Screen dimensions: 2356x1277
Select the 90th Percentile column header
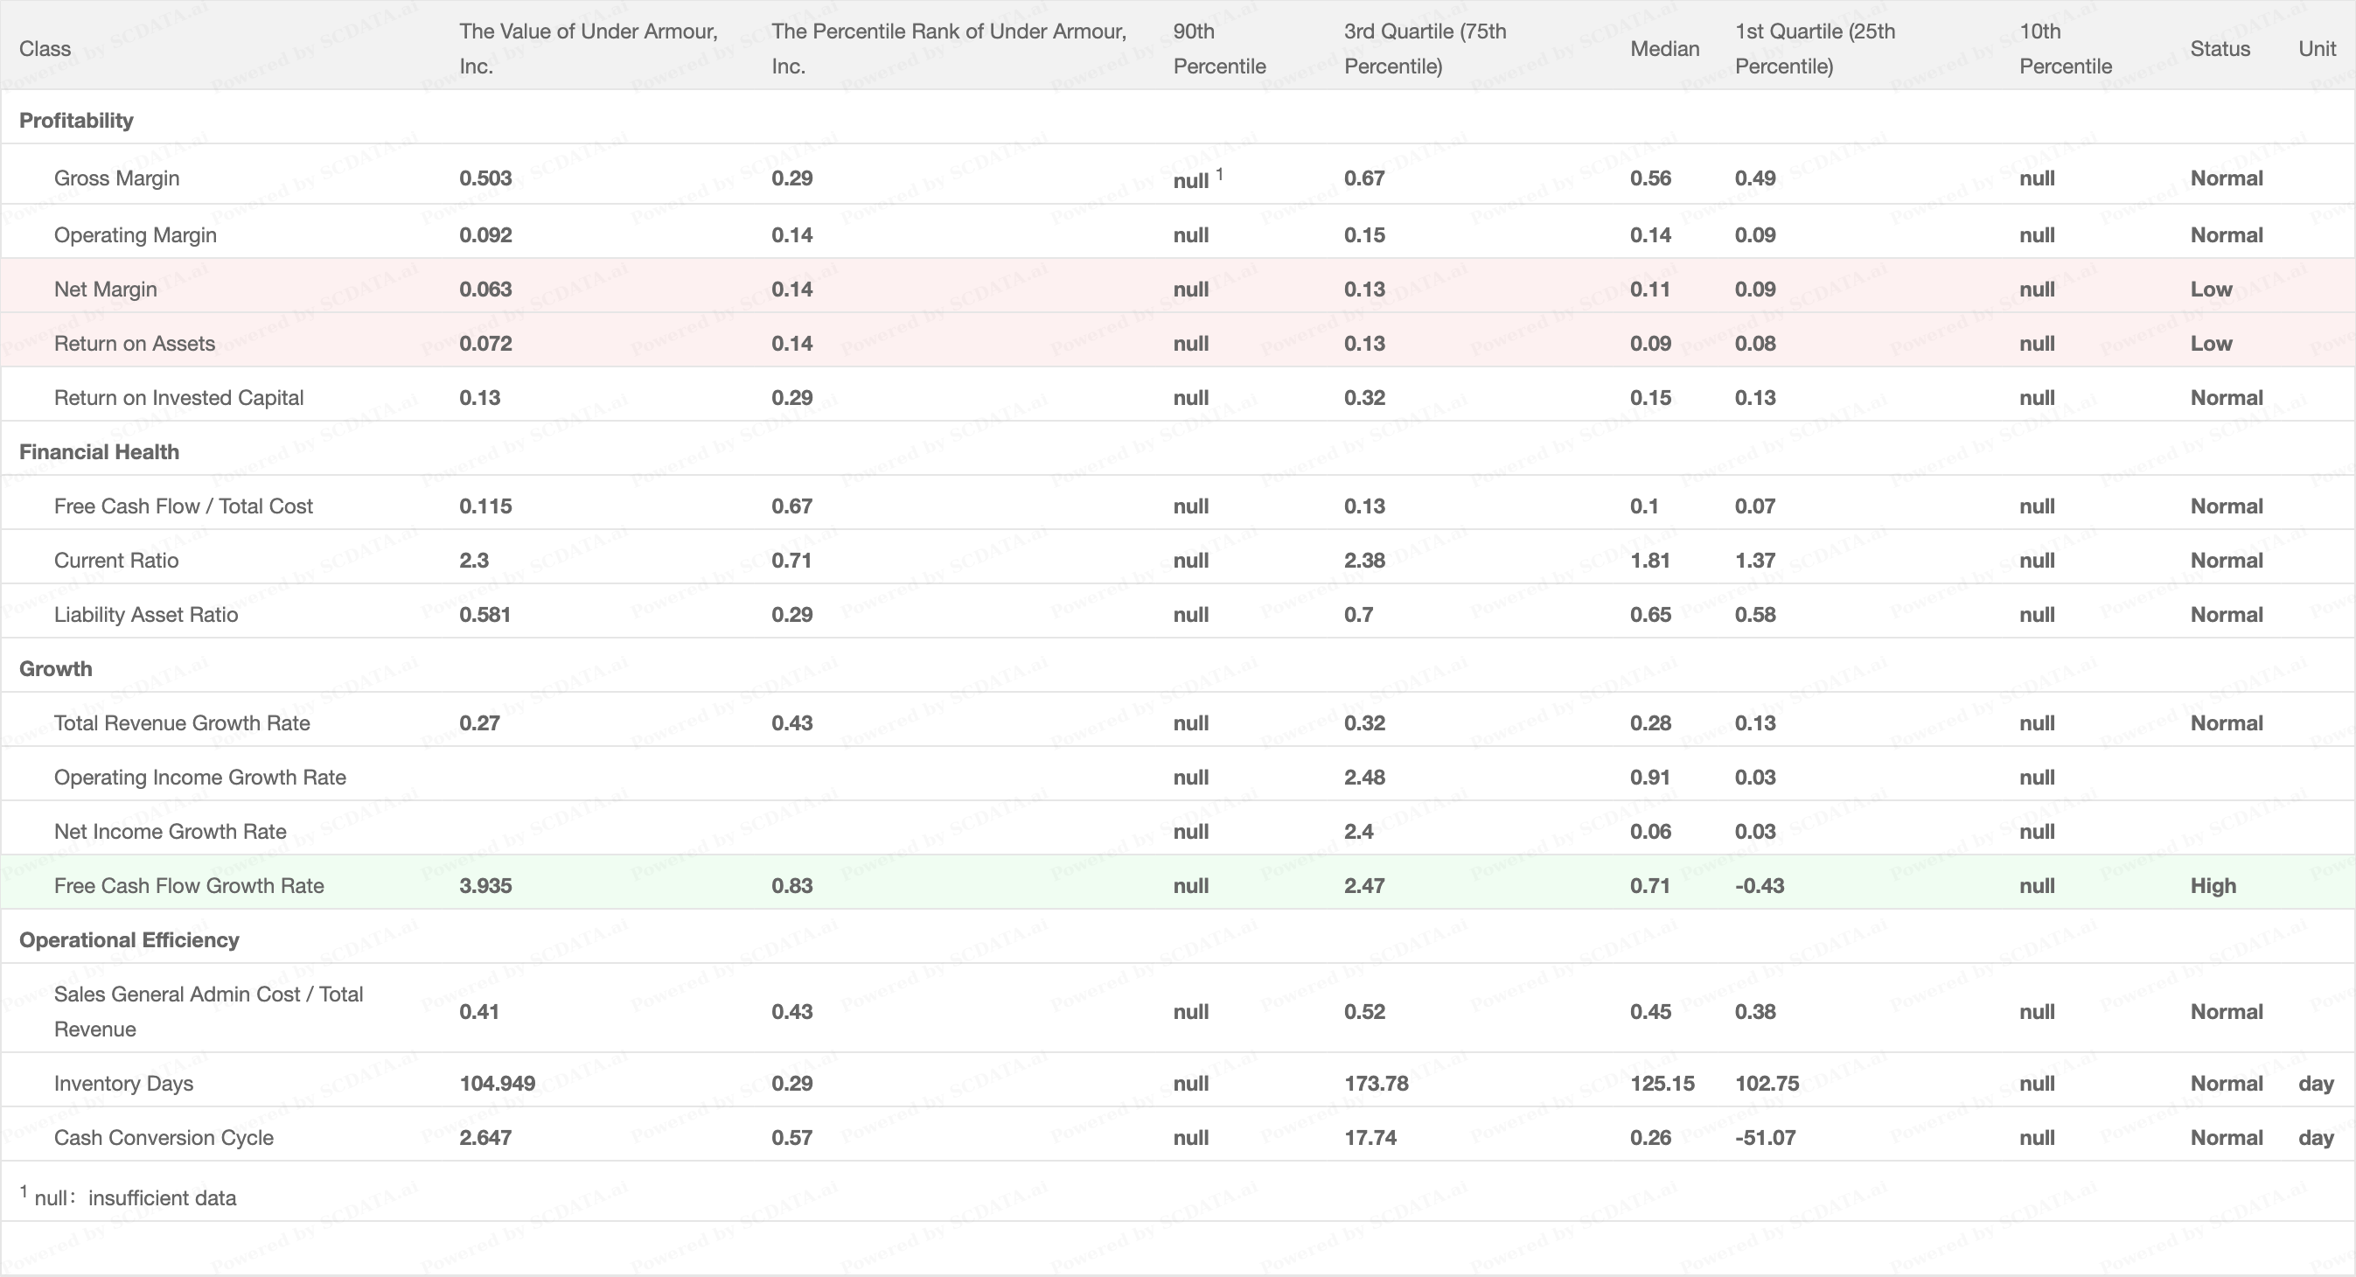(1219, 48)
